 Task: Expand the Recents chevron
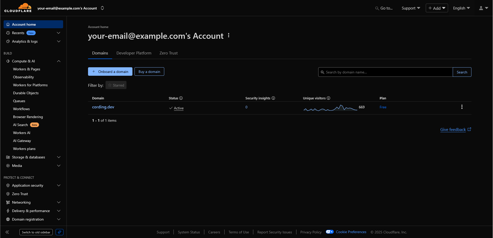(59, 33)
